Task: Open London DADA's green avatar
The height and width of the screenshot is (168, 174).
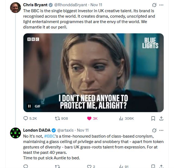Action: [15, 133]
